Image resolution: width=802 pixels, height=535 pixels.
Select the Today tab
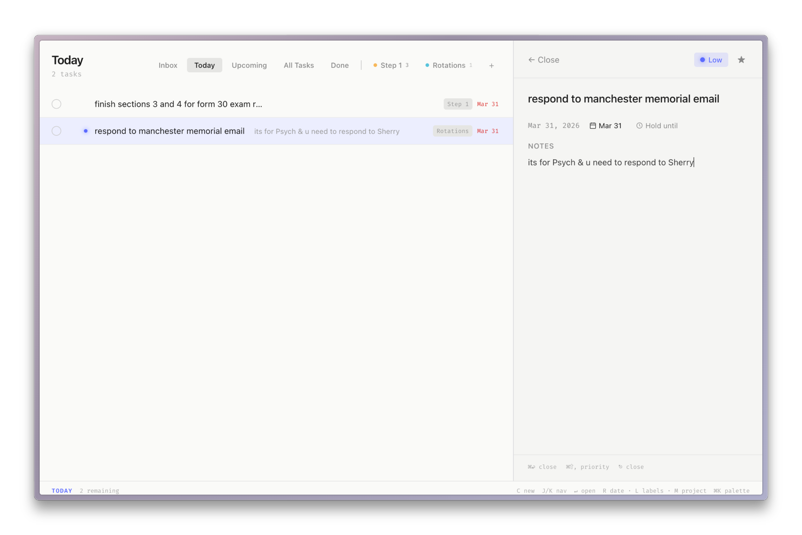(x=204, y=65)
